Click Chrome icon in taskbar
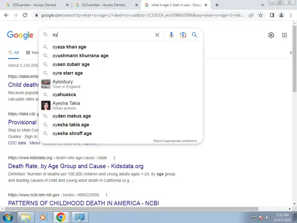This screenshot has width=297, height=223. point(61,217)
